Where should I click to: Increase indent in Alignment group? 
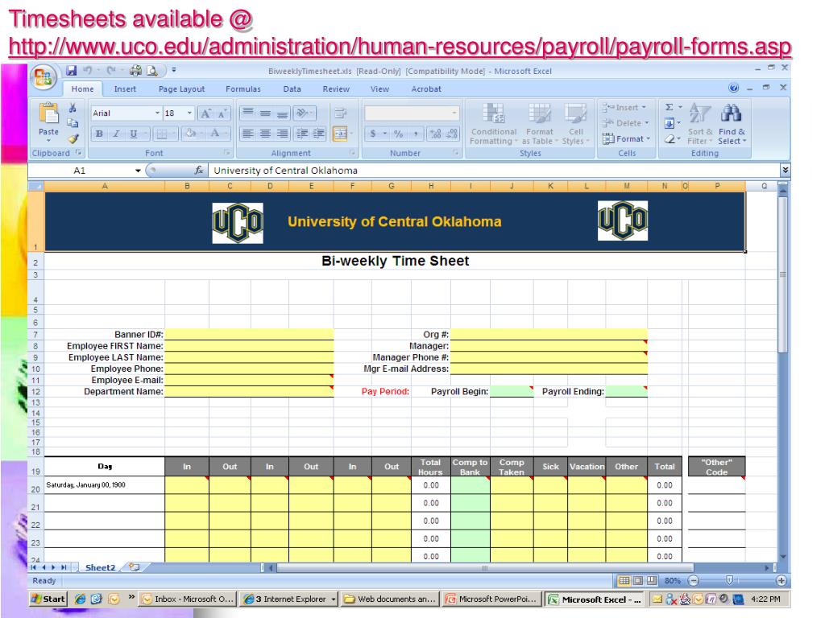point(319,134)
